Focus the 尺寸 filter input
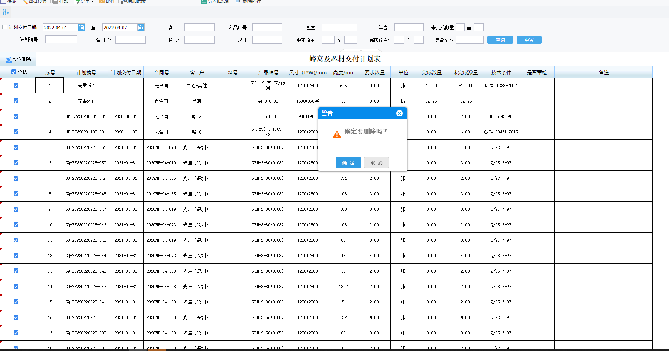Viewport: 669px width, 351px height. click(x=267, y=40)
